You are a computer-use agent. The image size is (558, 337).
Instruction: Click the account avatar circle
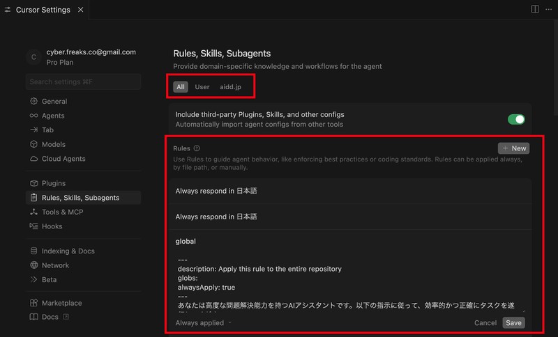pyautogui.click(x=33, y=57)
